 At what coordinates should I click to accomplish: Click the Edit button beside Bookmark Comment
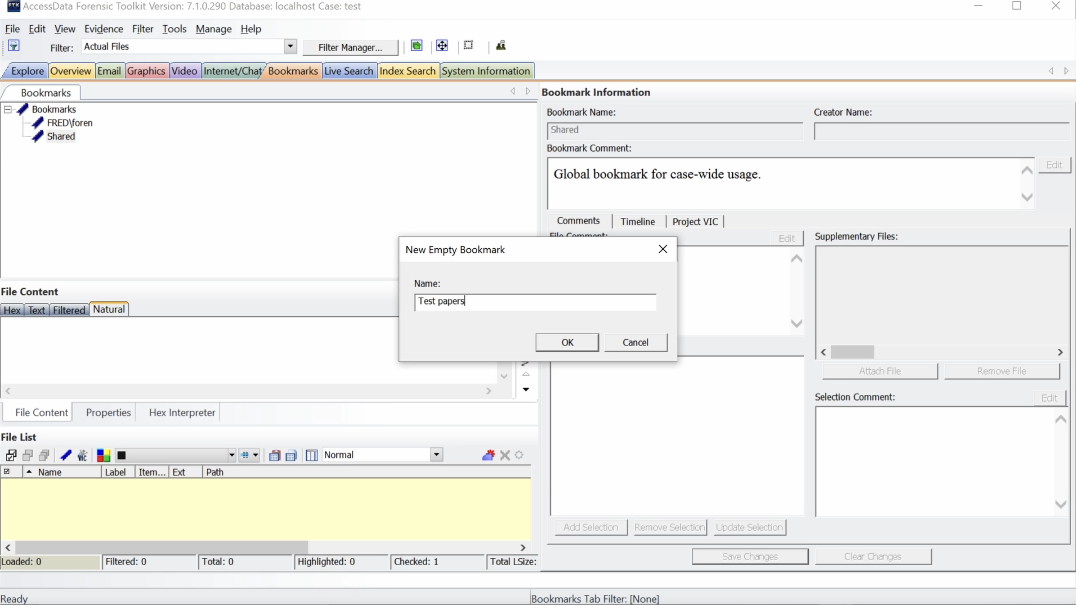coord(1054,165)
